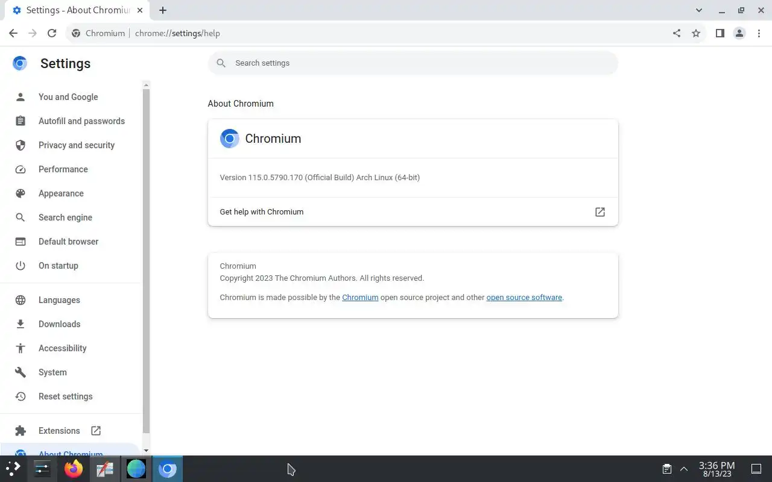Screen dimensions: 772x482
Task: Click sidebar scrollbar up arrow
Action: (x=146, y=86)
